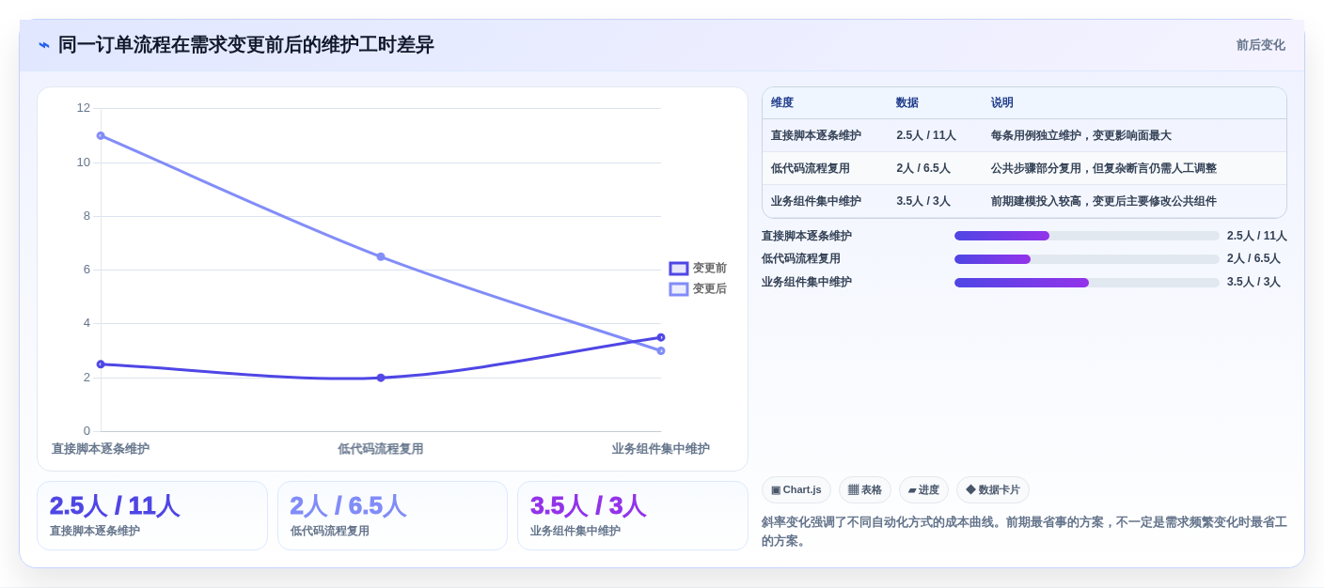1324x588 pixels.
Task: Click the 变更后 legend color box
Action: (679, 289)
